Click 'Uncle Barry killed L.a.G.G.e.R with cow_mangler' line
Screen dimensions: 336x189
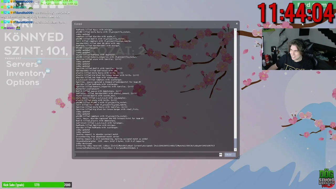point(101,98)
